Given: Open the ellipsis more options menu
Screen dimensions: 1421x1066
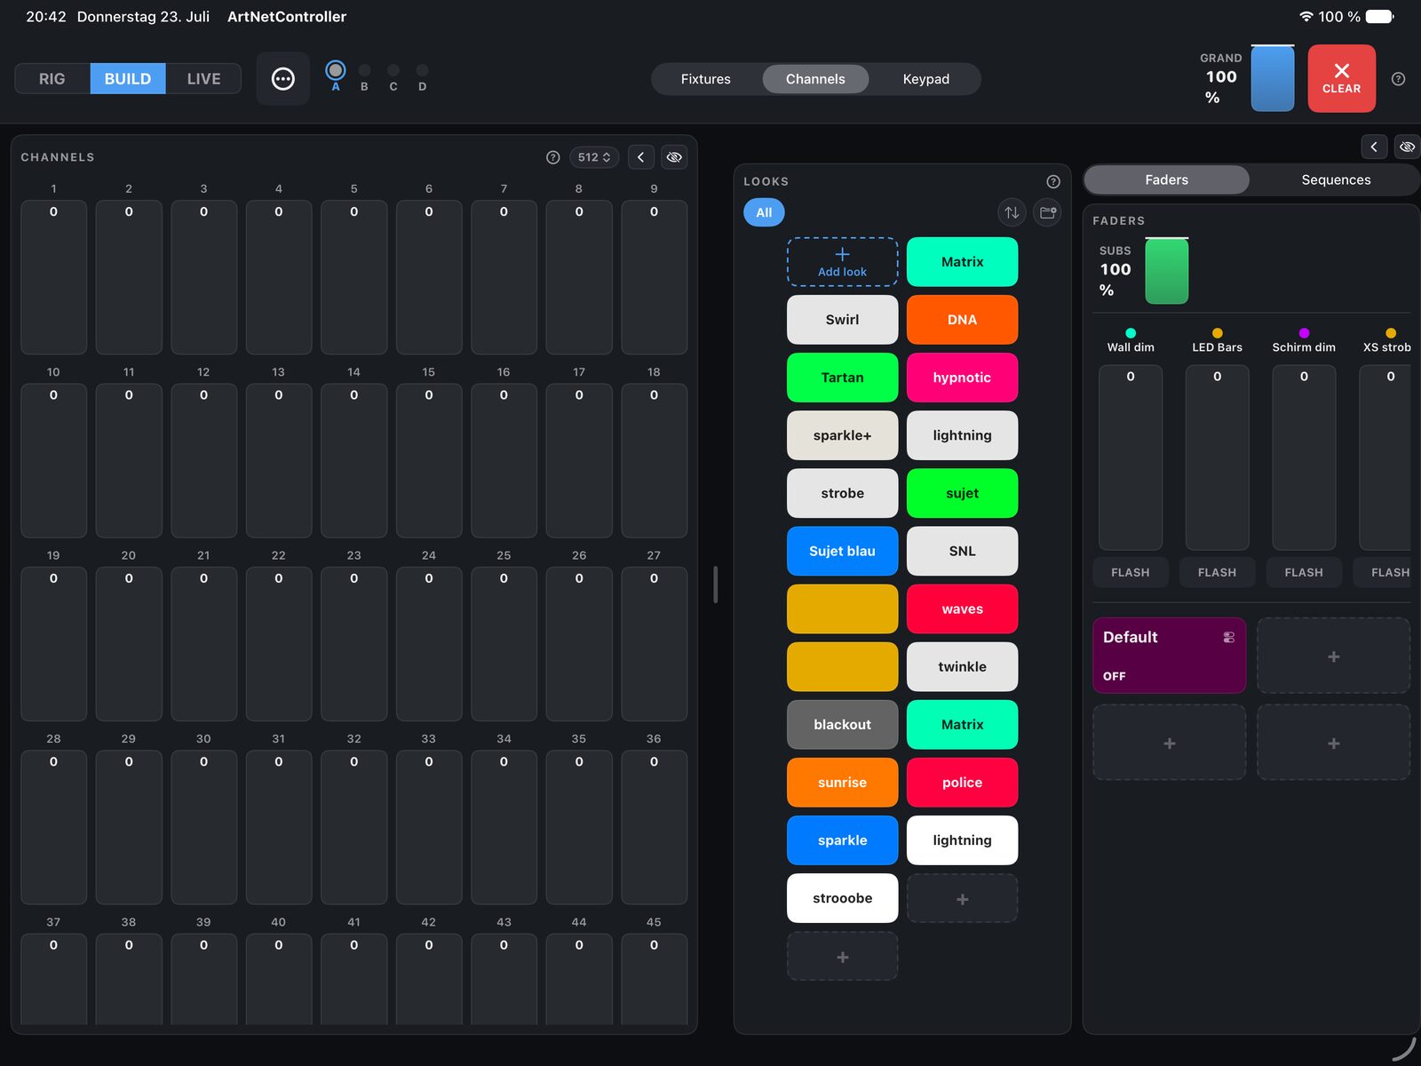Looking at the screenshot, I should coord(282,79).
